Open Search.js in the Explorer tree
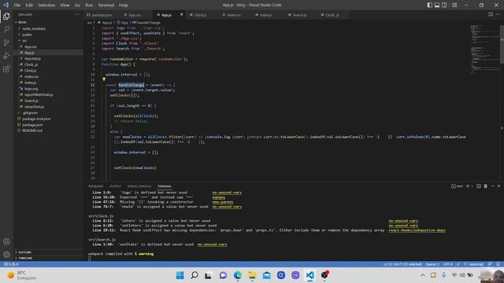 (31, 101)
